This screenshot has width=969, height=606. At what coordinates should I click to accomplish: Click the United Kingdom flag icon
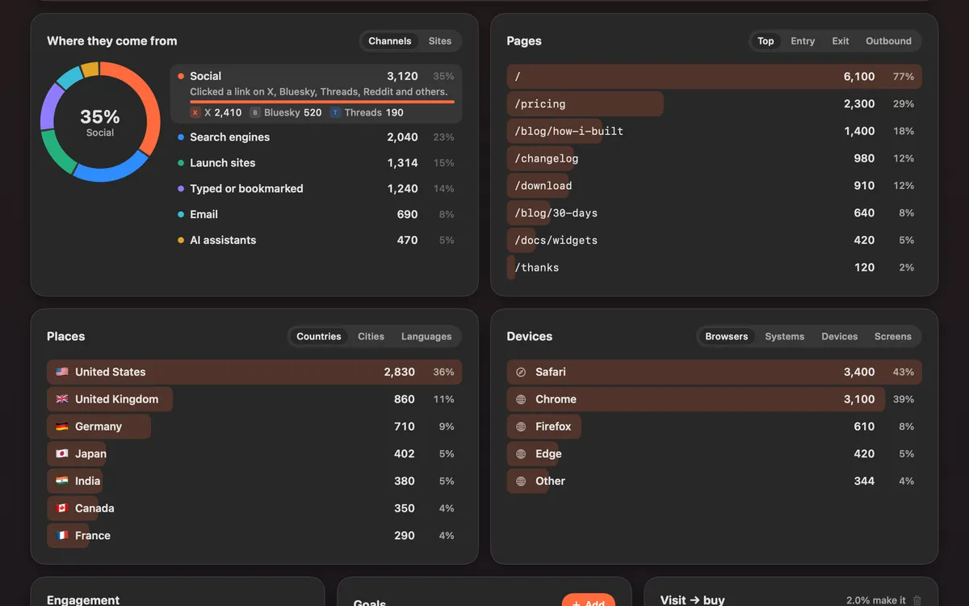(x=62, y=400)
